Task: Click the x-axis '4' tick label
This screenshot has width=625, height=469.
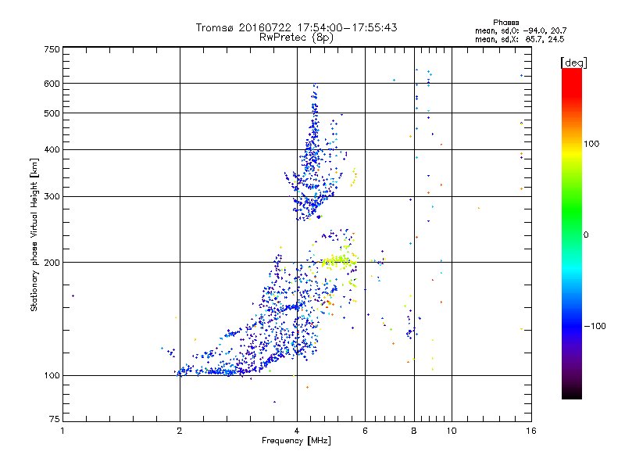Action: (x=297, y=431)
